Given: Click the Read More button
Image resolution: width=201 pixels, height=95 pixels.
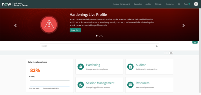Looking at the screenshot, I should click(75, 30).
